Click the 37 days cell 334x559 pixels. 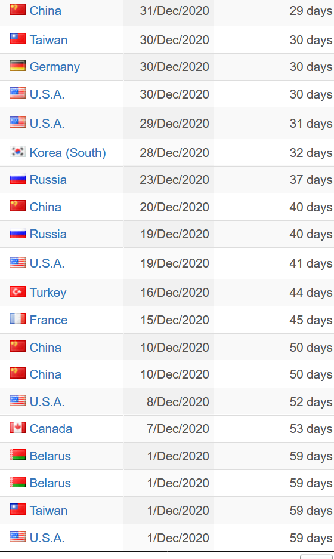(x=274, y=180)
